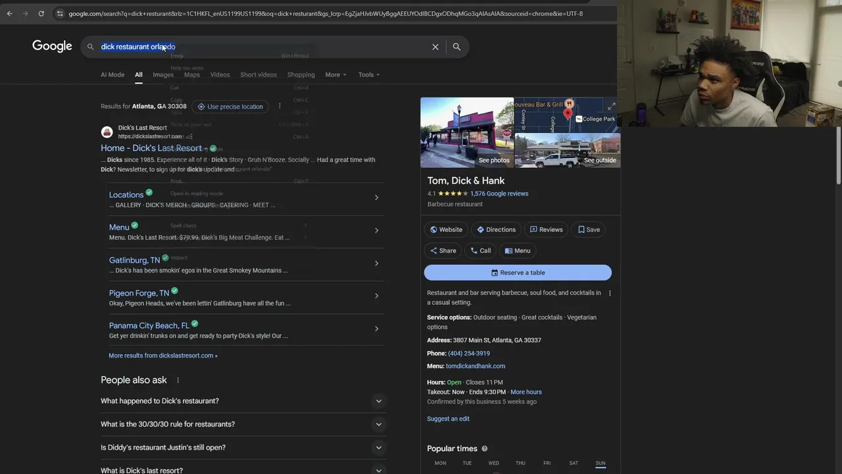Screen dimensions: 842x474
Task: Click Use precise location button
Action: pyautogui.click(x=230, y=107)
